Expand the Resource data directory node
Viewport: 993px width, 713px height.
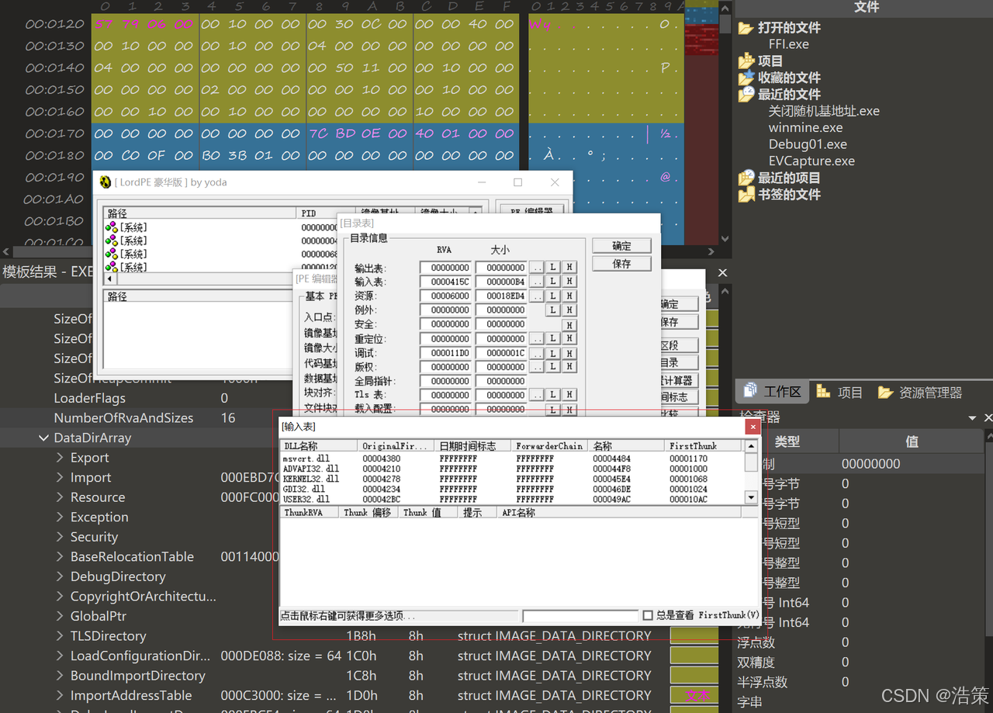(60, 497)
